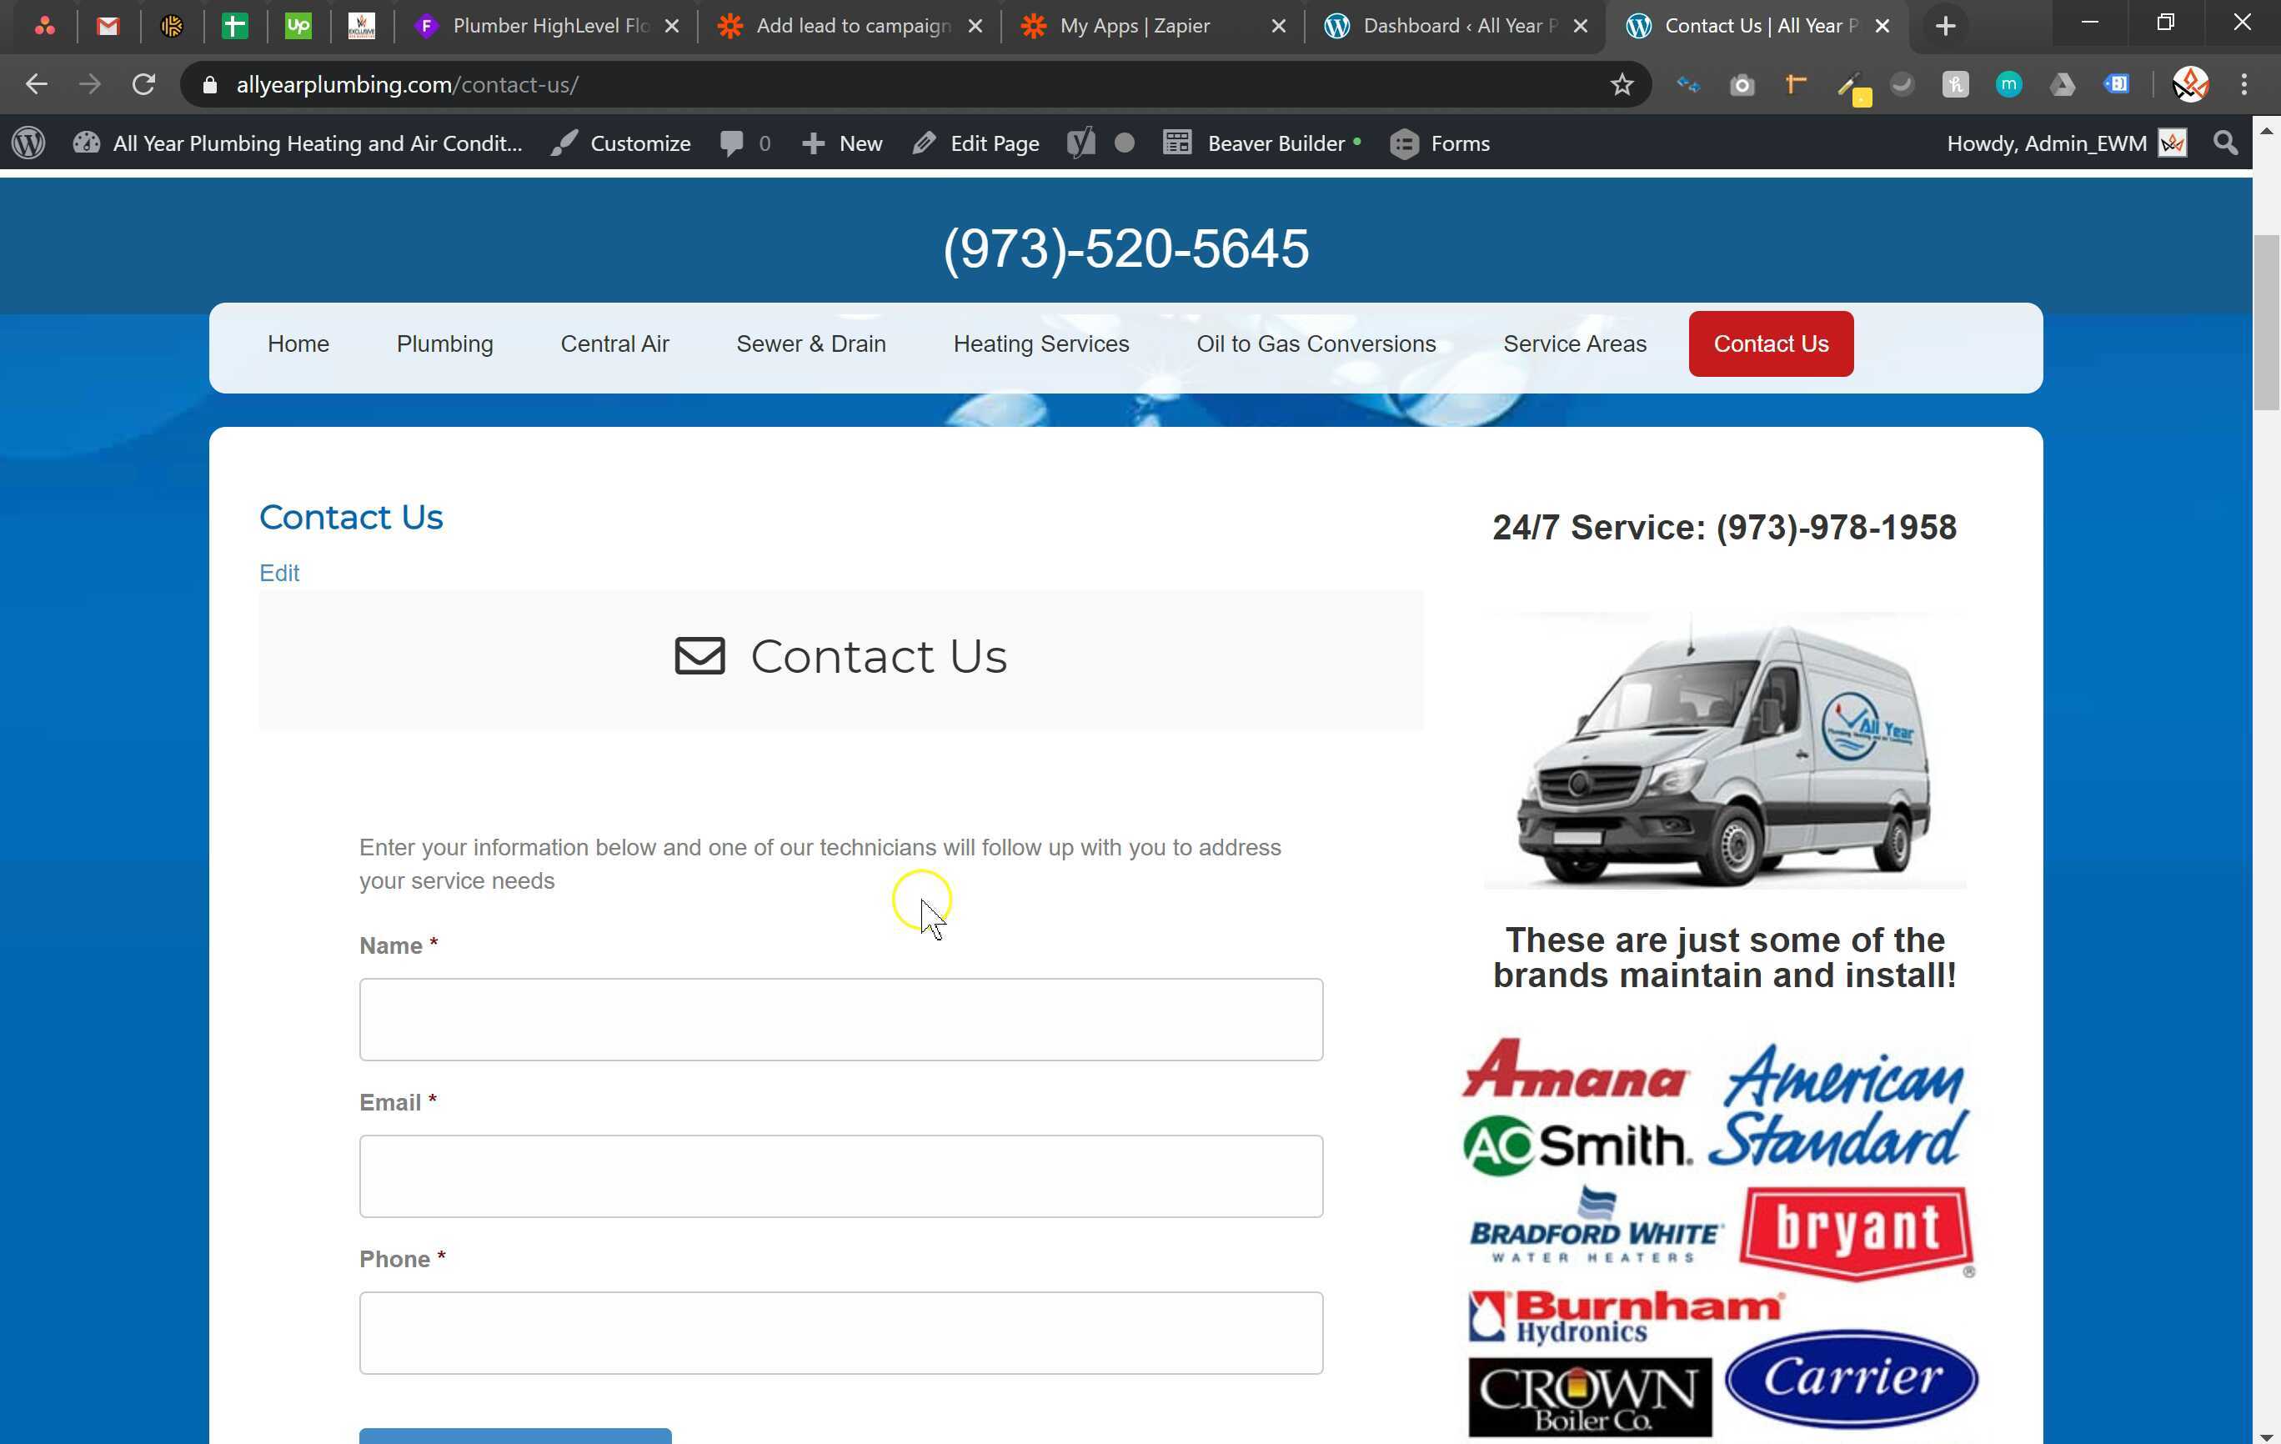Open a new browser tab with plus icon

1945,26
